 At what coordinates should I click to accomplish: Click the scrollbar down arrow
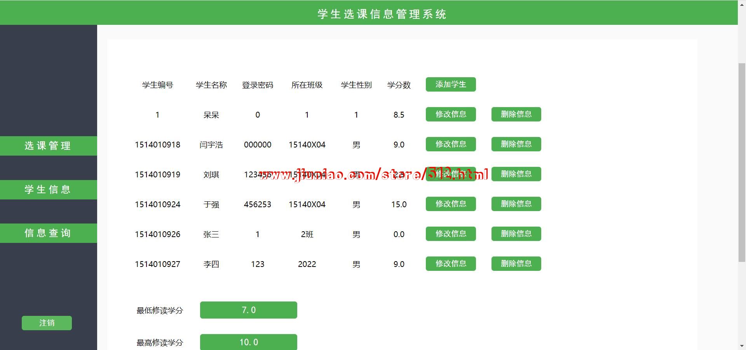pos(742,346)
